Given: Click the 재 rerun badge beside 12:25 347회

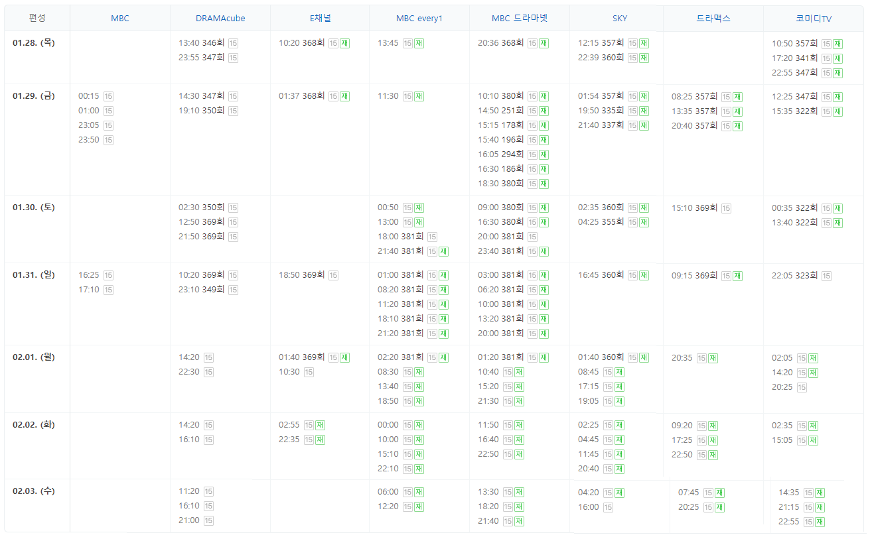Looking at the screenshot, I should (837, 97).
